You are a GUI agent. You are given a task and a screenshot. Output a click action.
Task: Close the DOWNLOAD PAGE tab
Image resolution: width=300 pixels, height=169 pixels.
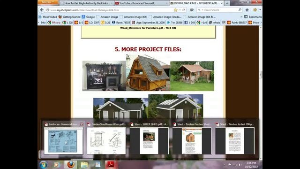point(222,3)
